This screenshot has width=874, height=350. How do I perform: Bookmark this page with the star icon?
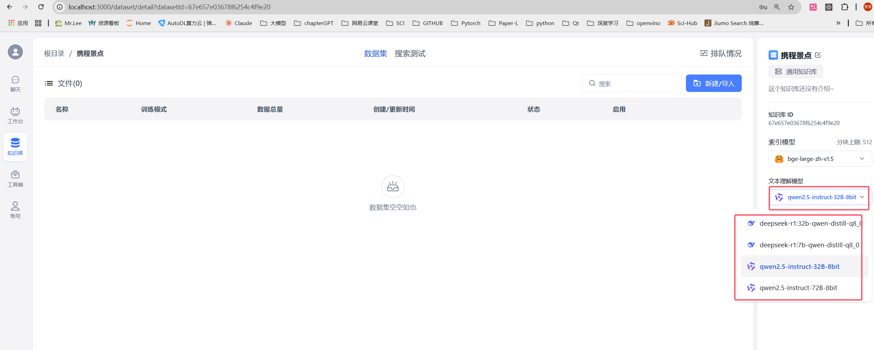pyautogui.click(x=791, y=7)
